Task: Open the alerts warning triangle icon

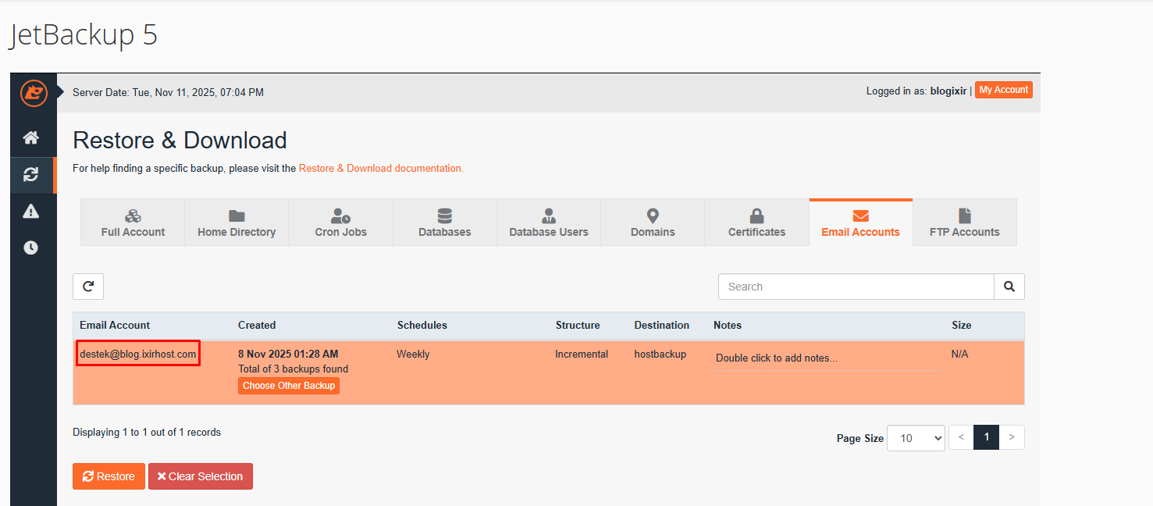Action: 30,211
